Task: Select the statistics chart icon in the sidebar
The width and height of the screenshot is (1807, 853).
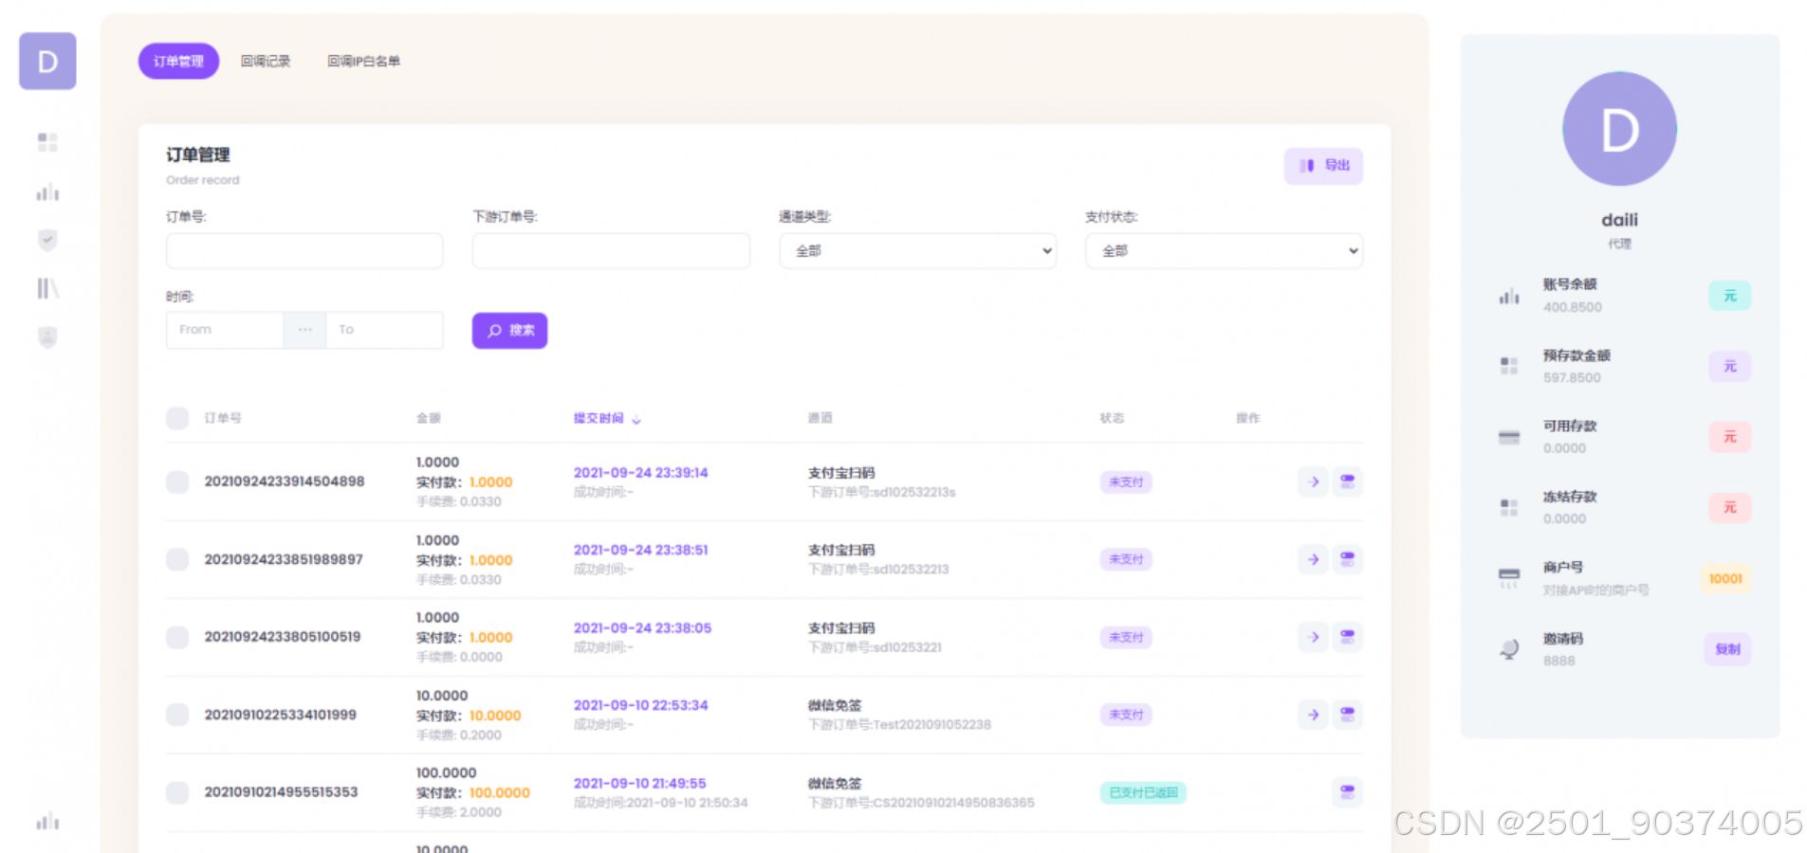Action: click(x=46, y=192)
